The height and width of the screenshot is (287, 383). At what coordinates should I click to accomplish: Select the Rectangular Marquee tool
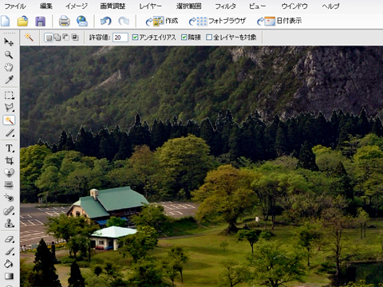click(x=9, y=96)
